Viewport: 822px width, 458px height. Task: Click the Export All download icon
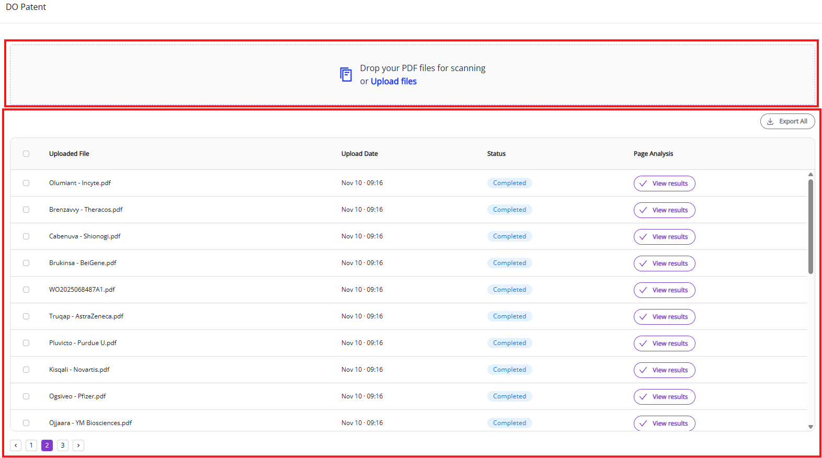point(770,121)
